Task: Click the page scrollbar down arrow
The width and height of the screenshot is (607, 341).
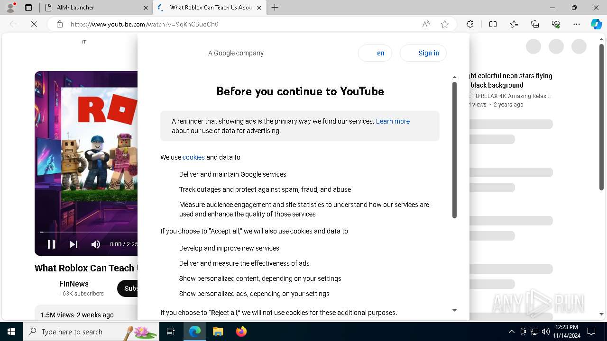Action: (x=602, y=314)
